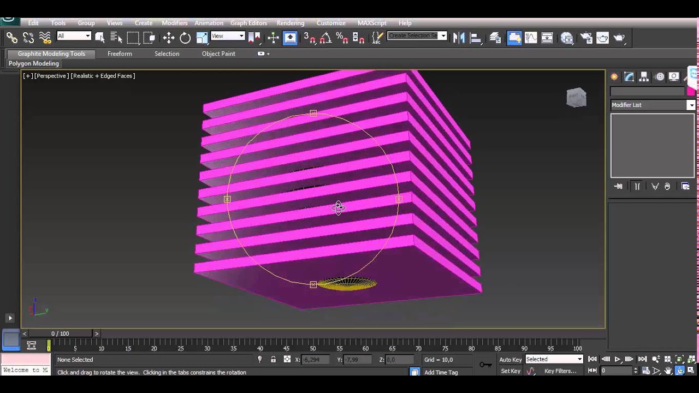The height and width of the screenshot is (393, 699).
Task: Switch to the Selection ribbon tab
Action: [x=167, y=53]
